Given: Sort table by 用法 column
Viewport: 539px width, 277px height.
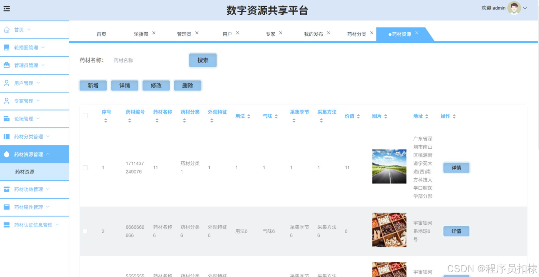Looking at the screenshot, I should coord(249,117).
